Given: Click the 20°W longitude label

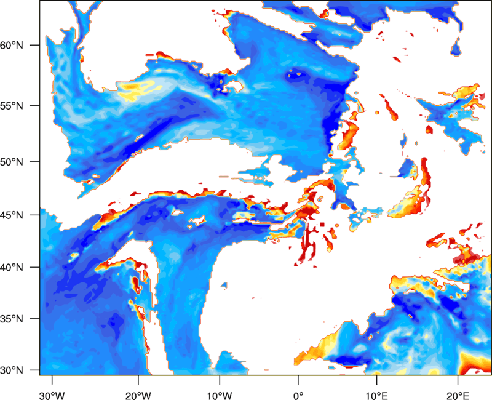Looking at the screenshot, I should pos(138,396).
